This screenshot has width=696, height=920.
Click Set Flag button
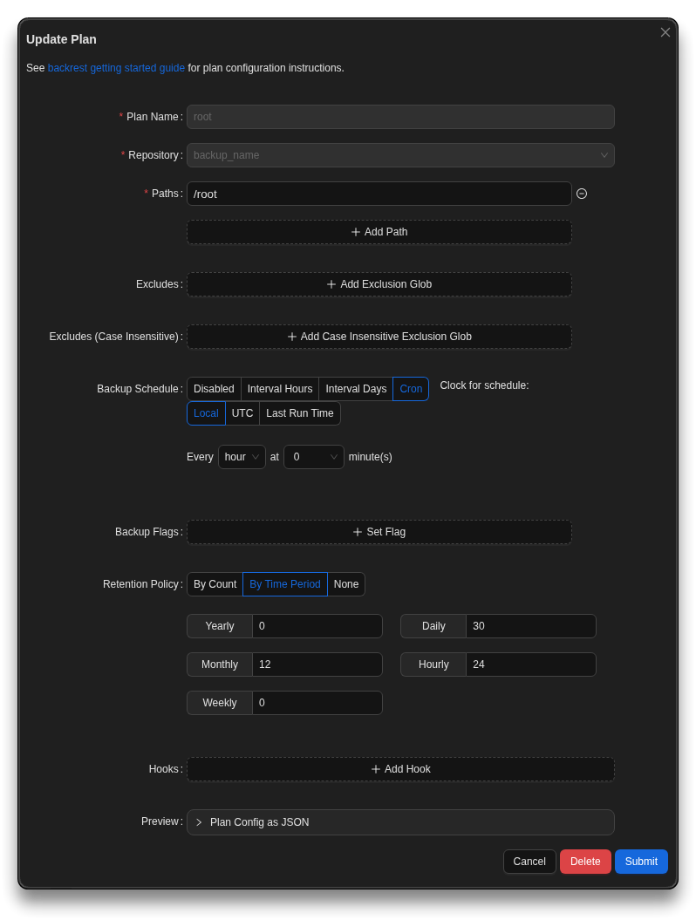pyautogui.click(x=379, y=532)
